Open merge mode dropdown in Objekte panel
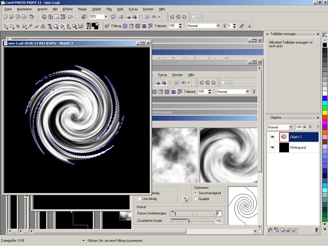The image size is (328, 246). pyautogui.click(x=291, y=127)
